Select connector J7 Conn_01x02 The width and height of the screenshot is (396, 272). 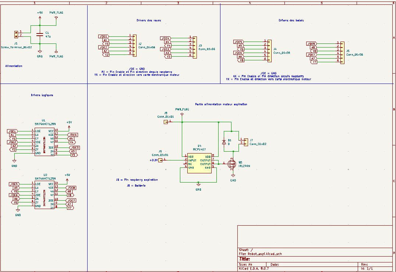pyautogui.click(x=246, y=142)
